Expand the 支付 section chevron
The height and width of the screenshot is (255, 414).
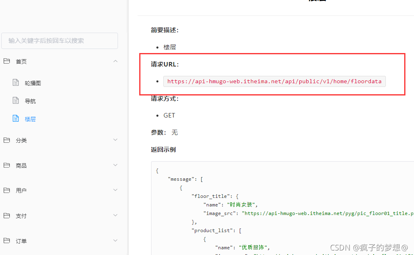pos(116,215)
